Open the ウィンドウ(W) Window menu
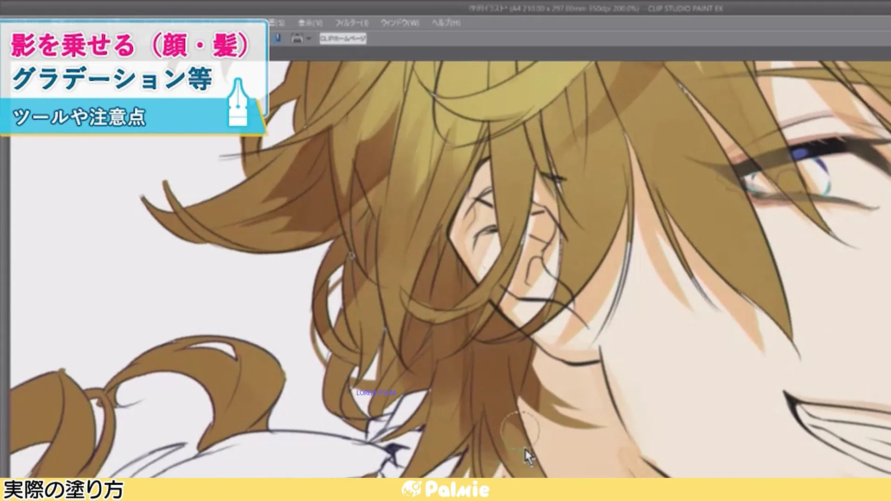The image size is (891, 501). pos(400,23)
